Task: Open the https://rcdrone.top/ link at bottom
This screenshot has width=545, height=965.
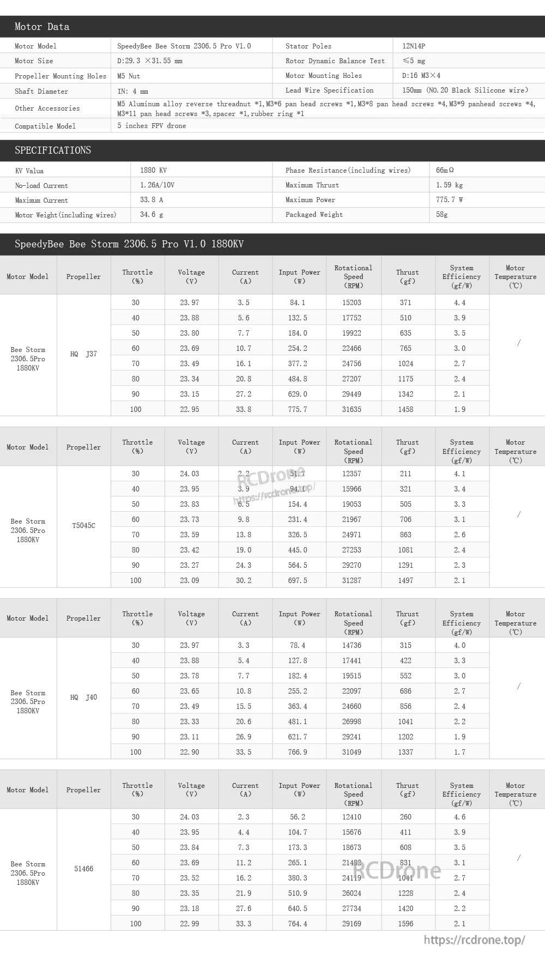Action: (x=475, y=940)
